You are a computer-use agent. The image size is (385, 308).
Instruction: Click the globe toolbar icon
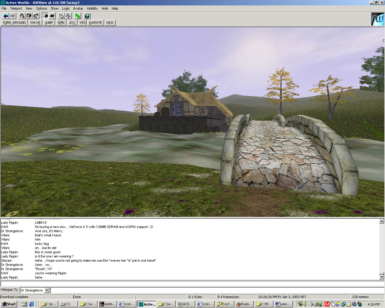click(x=87, y=16)
